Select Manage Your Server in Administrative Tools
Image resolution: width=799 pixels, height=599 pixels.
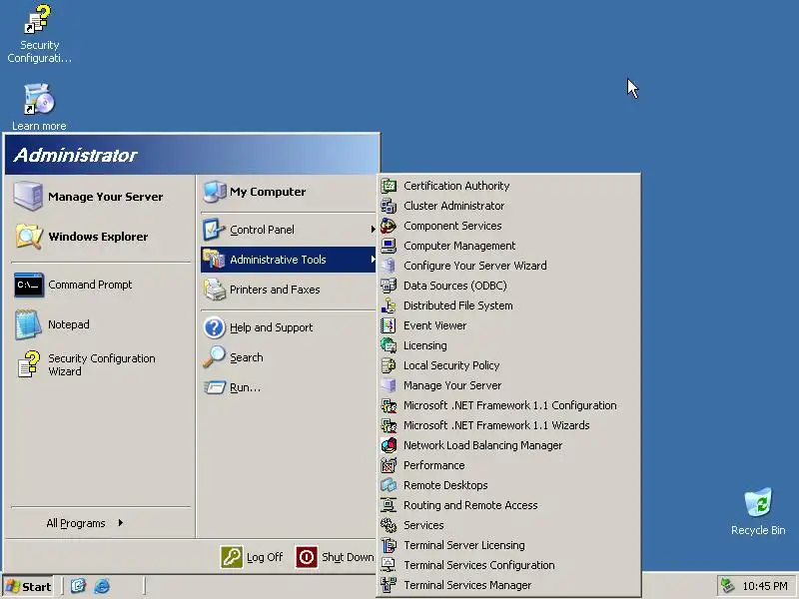(x=509, y=385)
